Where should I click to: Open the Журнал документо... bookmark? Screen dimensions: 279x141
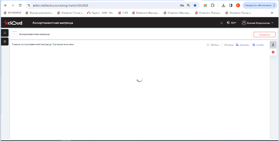point(39,13)
